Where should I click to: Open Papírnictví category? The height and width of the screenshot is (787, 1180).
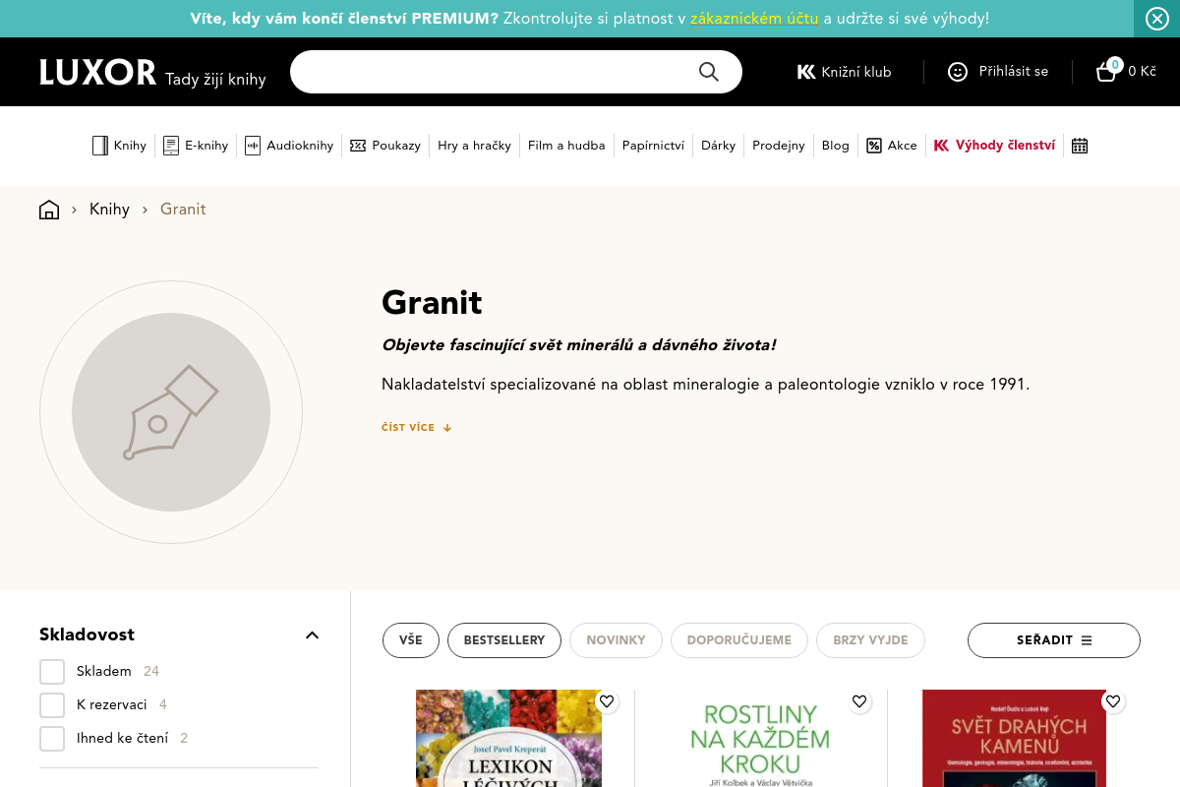pyautogui.click(x=653, y=146)
